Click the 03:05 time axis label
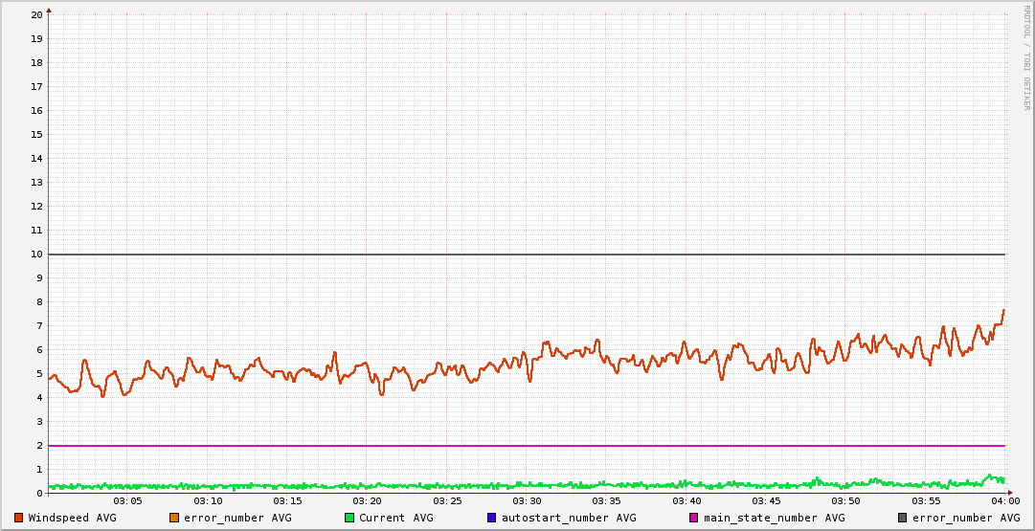 (x=127, y=501)
